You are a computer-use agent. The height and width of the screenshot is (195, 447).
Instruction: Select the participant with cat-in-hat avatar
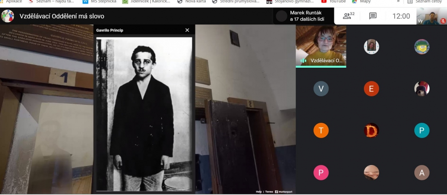(422, 89)
